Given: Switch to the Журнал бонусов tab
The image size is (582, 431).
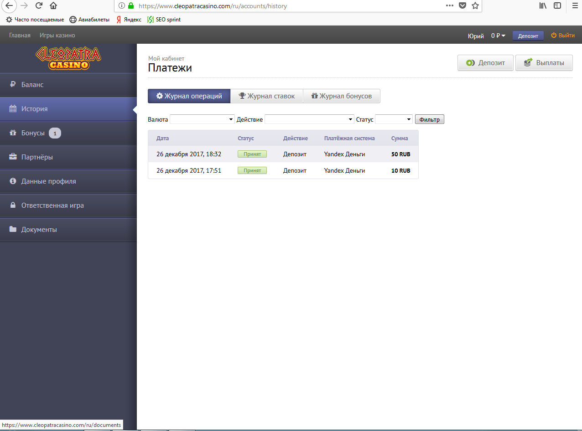Looking at the screenshot, I should click(342, 96).
